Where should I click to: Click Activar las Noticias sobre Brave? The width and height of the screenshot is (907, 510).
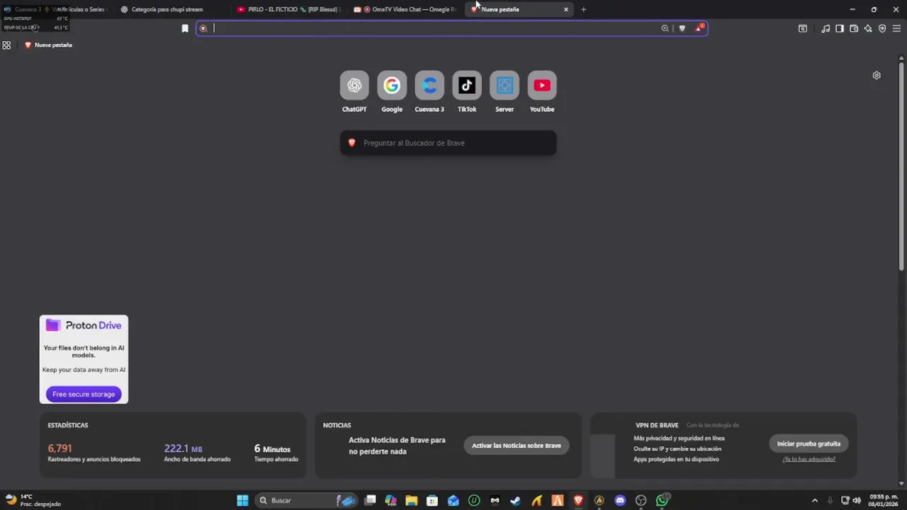pyautogui.click(x=517, y=446)
